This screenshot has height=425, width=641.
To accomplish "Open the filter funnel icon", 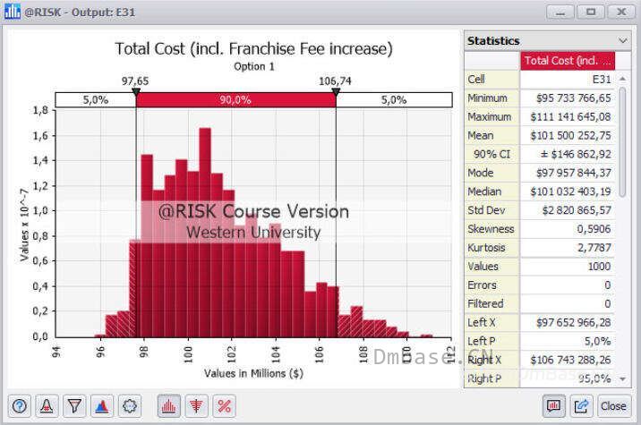I will tap(74, 406).
